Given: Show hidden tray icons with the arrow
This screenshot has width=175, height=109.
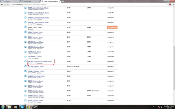Looking at the screenshot, I should [x=156, y=107].
